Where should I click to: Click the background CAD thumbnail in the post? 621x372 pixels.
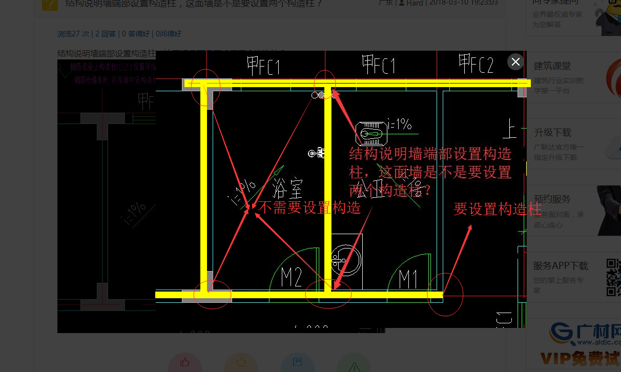[106, 196]
